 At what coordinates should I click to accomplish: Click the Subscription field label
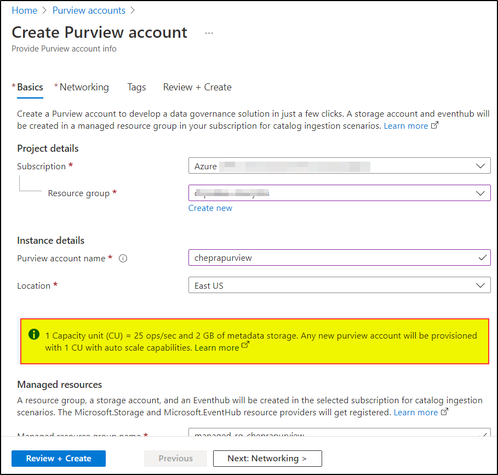click(x=41, y=167)
